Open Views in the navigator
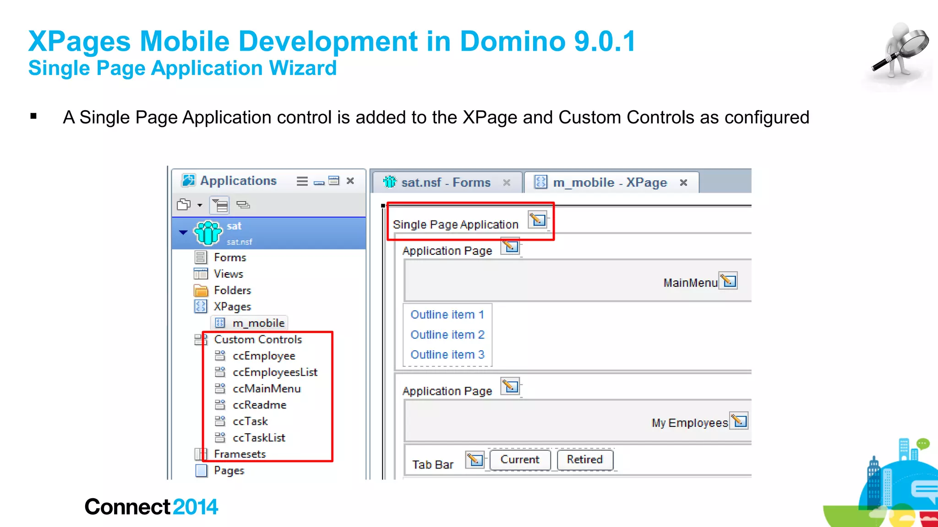This screenshot has width=938, height=527. [229, 274]
